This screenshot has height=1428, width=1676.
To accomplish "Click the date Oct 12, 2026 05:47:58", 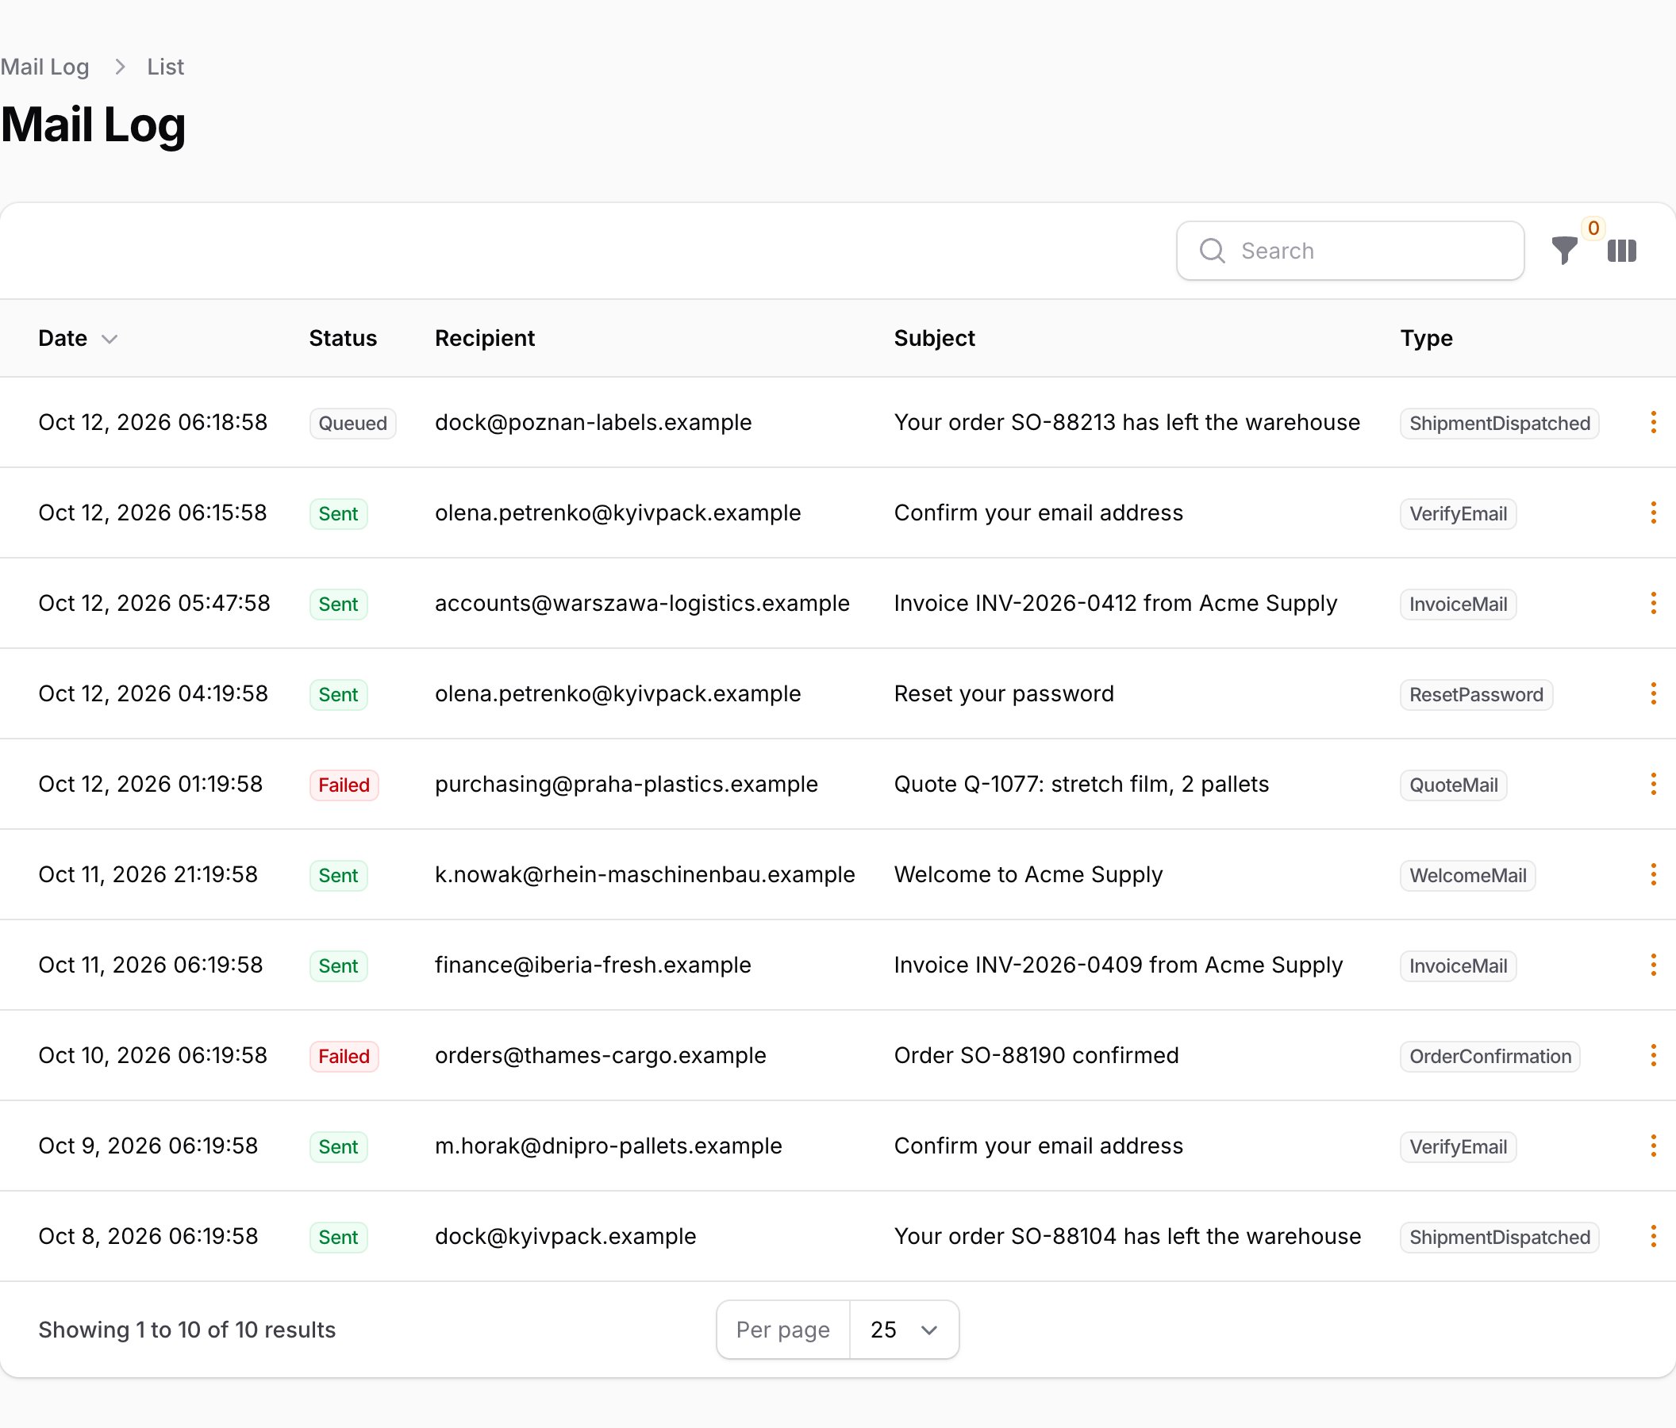I will click(x=154, y=603).
